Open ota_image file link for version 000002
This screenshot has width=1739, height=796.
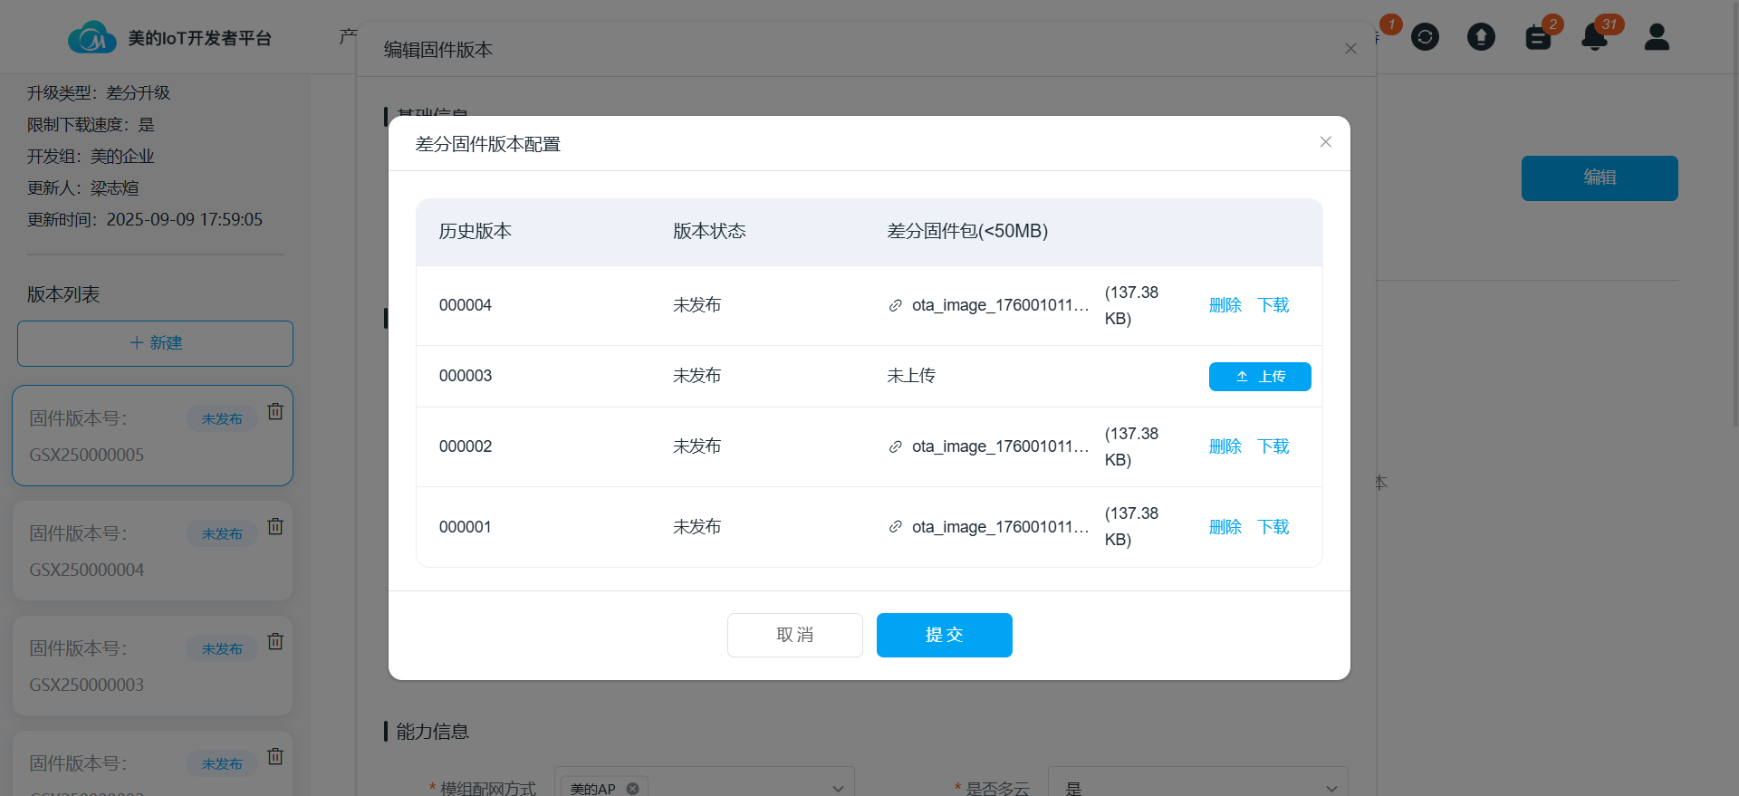[x=999, y=446]
